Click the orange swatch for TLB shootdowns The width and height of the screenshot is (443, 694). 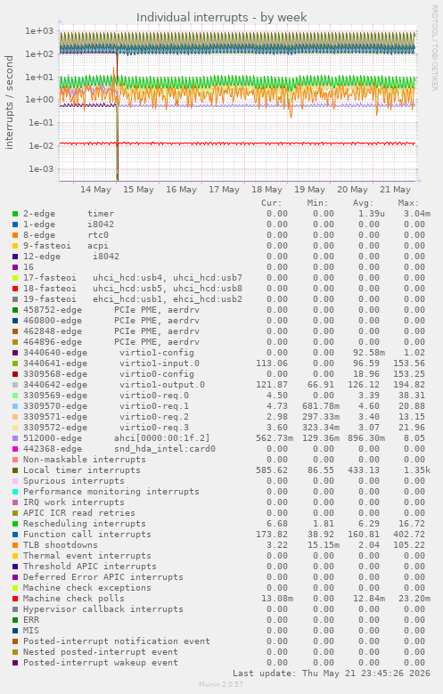(15, 545)
